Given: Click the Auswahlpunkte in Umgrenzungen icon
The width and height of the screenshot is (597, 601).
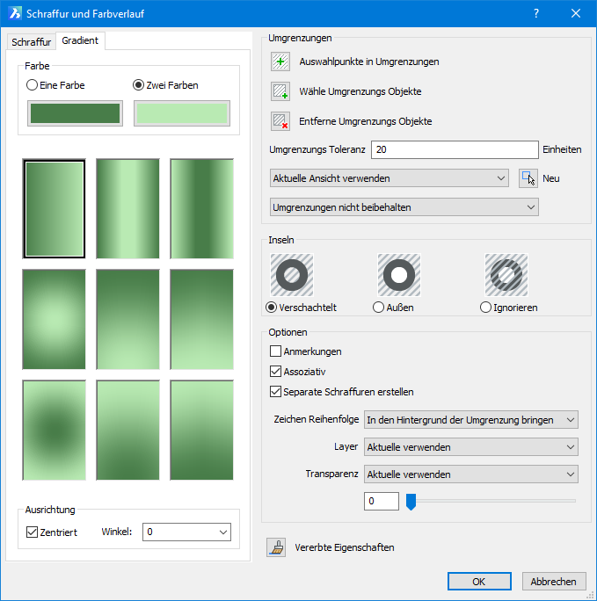Looking at the screenshot, I should point(280,62).
